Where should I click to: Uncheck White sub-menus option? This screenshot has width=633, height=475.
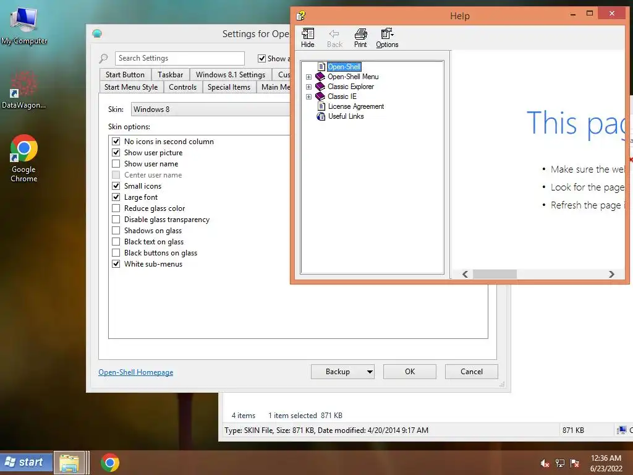[116, 263]
